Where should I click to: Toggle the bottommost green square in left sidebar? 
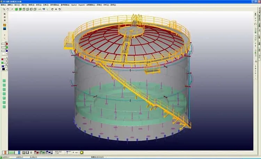click(4, 107)
